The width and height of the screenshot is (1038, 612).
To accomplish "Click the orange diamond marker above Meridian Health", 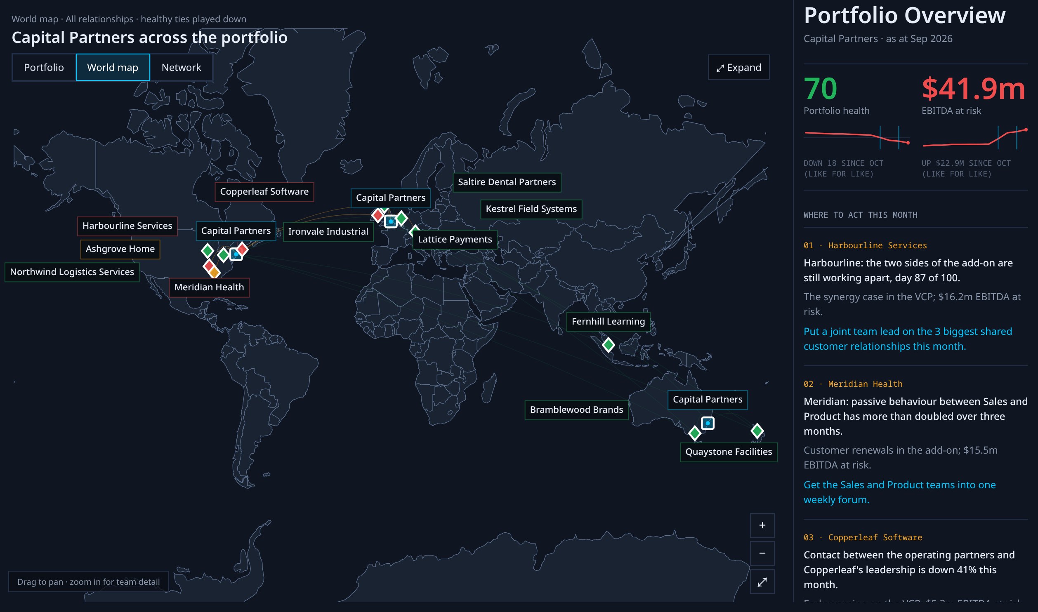I will click(x=214, y=272).
